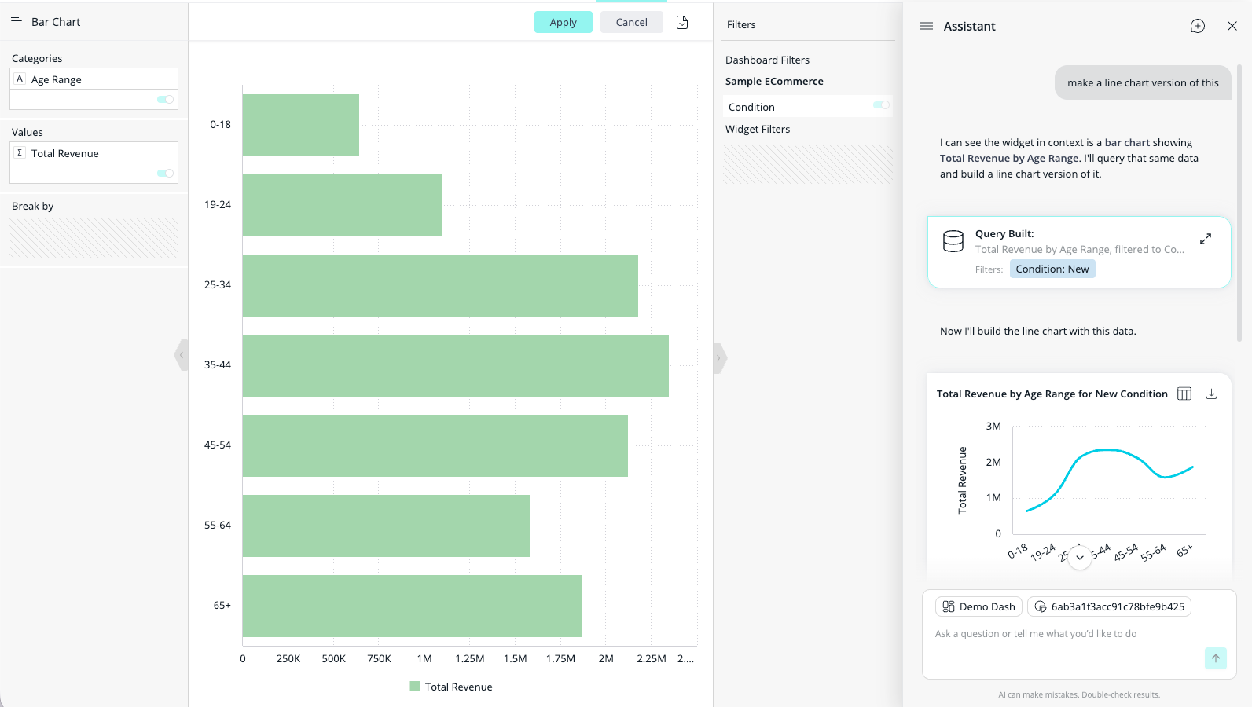Screen dimensions: 1252x707
Task: Click the Condition filter row
Action: pos(807,106)
